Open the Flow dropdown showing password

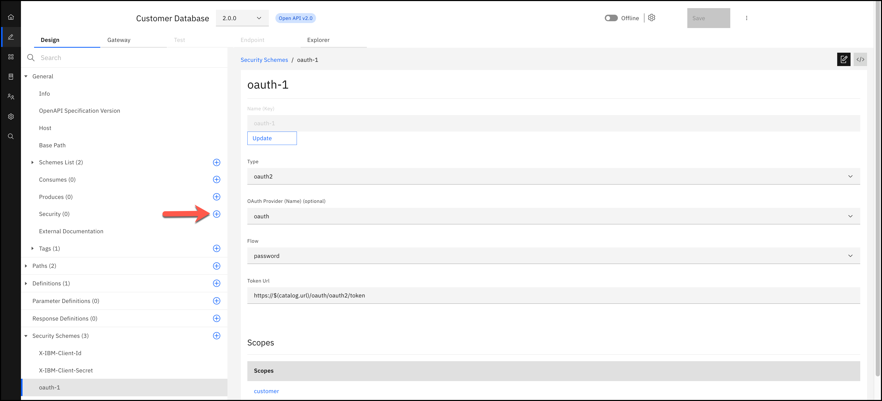(553, 256)
